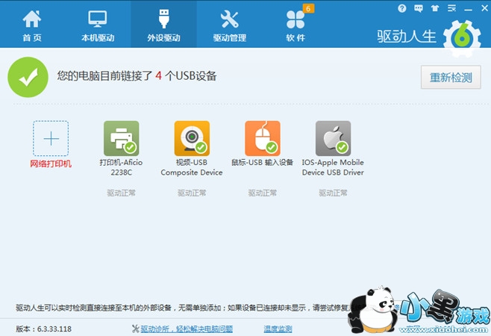Click the 鼠标-USB 输入设备 label
This screenshot has height=336, width=491.
click(263, 162)
